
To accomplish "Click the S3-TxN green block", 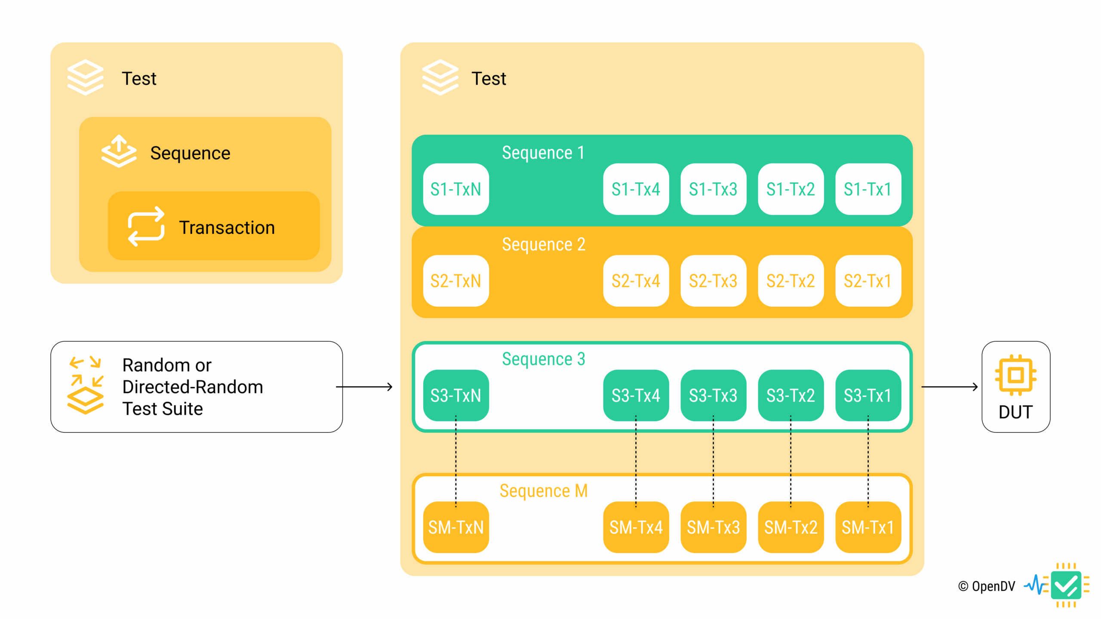I will click(x=456, y=395).
